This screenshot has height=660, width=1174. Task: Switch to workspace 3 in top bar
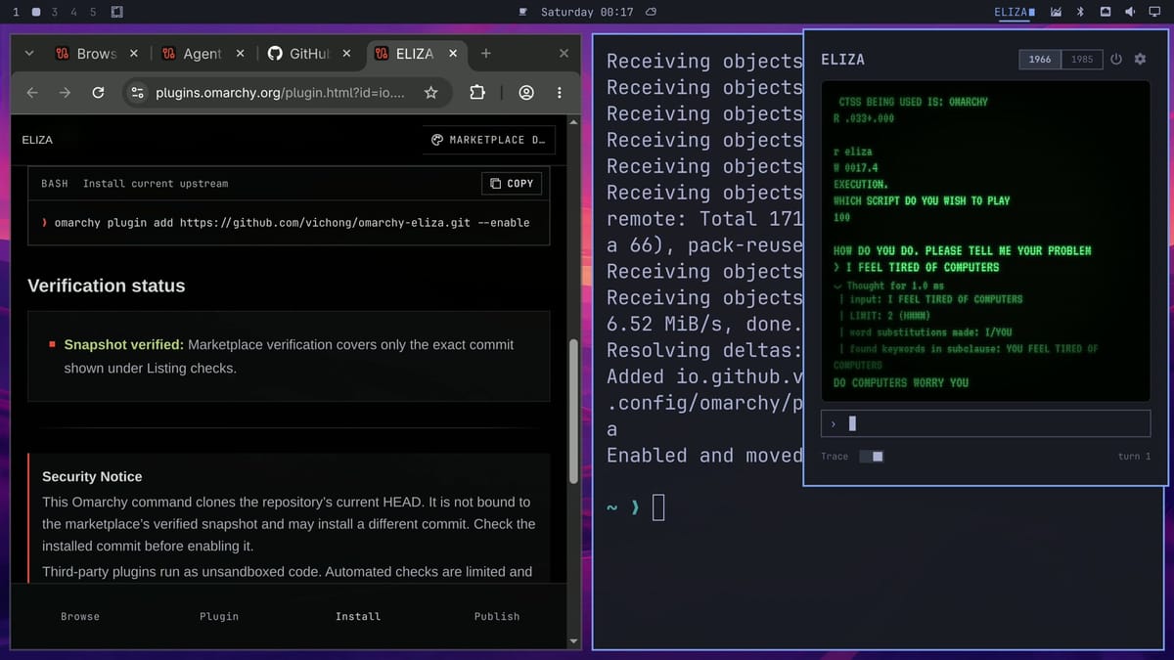55,12
